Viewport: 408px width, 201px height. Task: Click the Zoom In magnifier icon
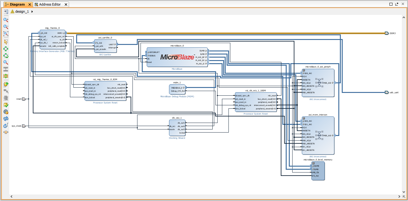tap(6, 20)
